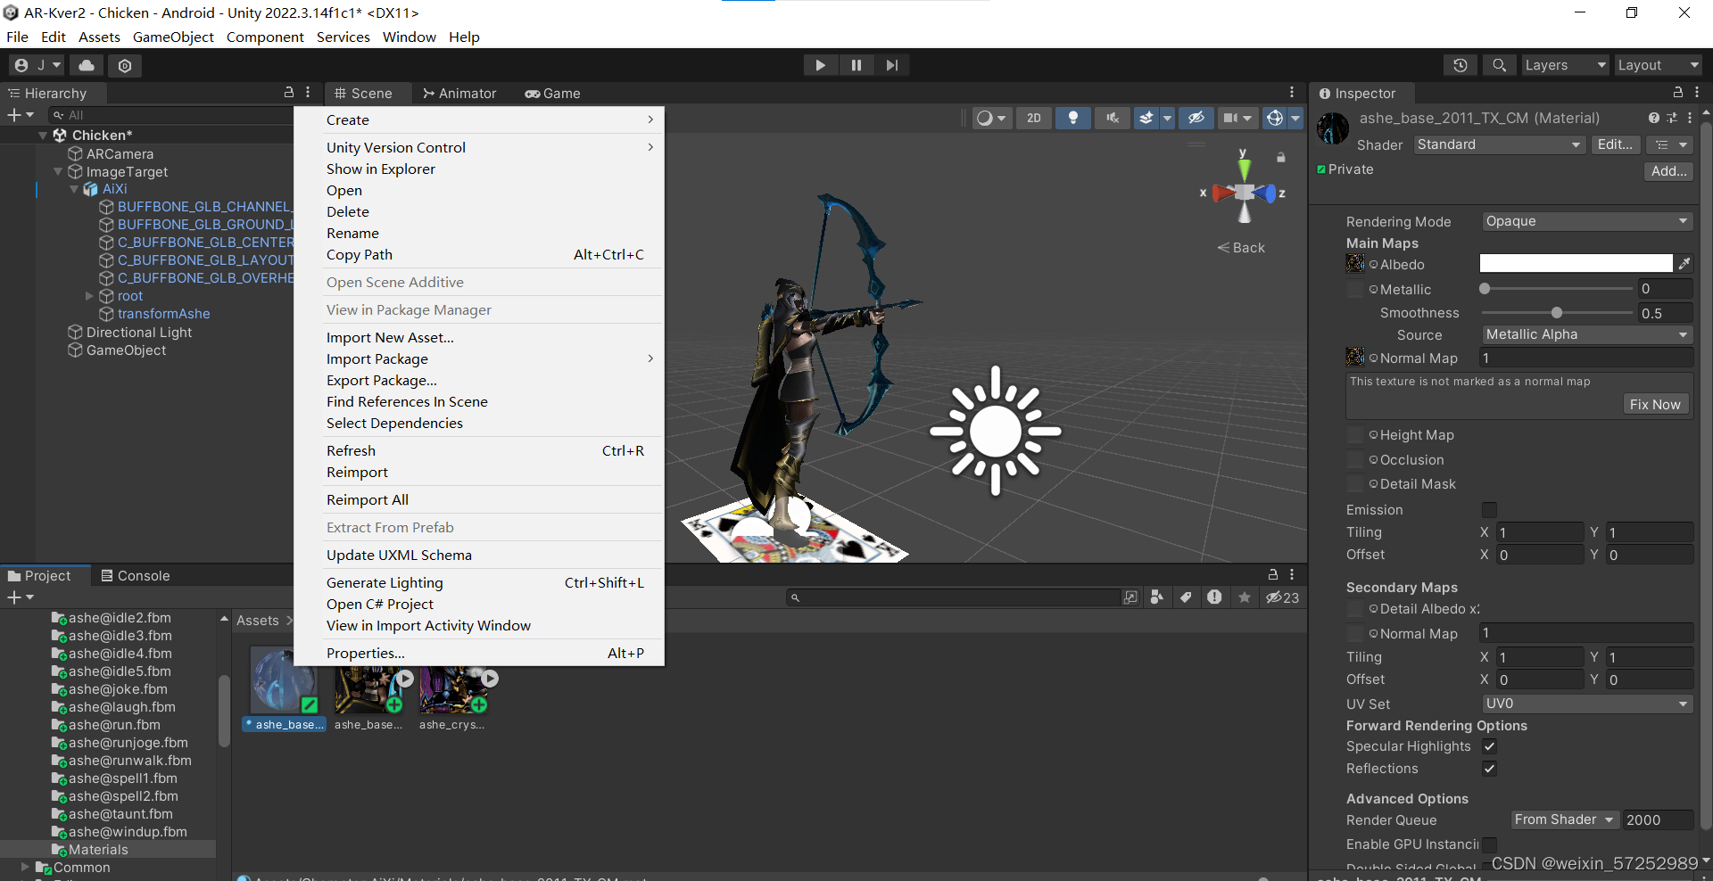Open the UV Set dropdown
The height and width of the screenshot is (881, 1713).
tap(1587, 704)
